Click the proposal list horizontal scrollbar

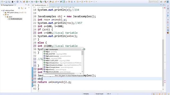pyautogui.click(x=60, y=74)
